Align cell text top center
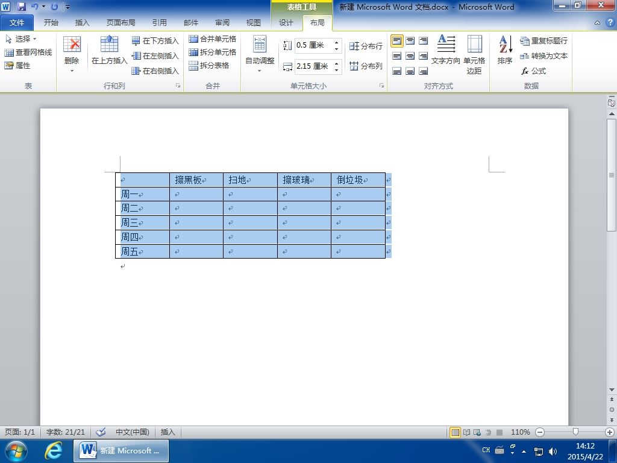This screenshot has width=617, height=463. 410,40
